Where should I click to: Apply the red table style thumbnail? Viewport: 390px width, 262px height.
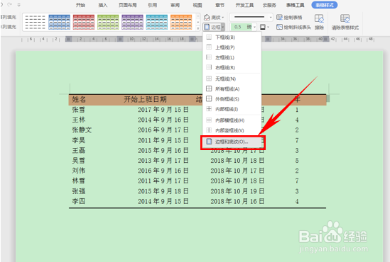pyautogui.click(x=84, y=22)
